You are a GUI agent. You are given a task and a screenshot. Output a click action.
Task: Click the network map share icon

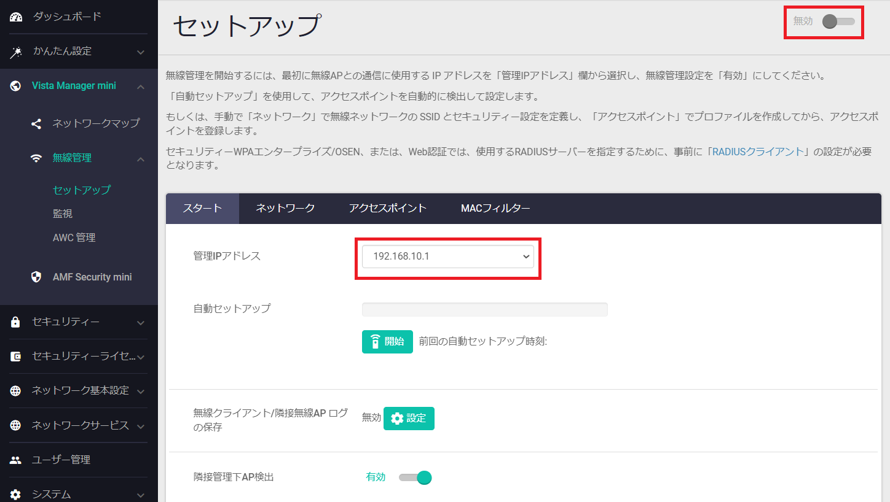coord(36,124)
